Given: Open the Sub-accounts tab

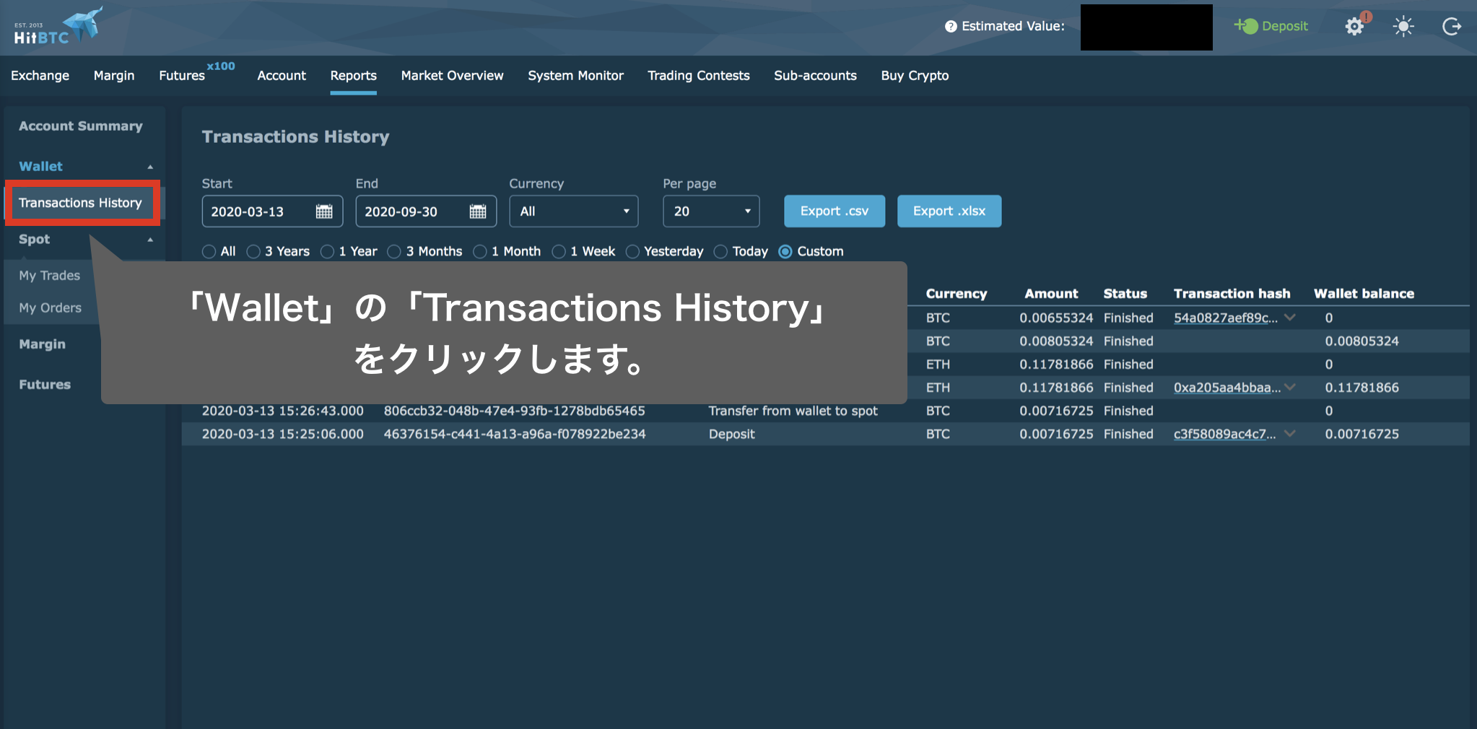Looking at the screenshot, I should [x=815, y=76].
